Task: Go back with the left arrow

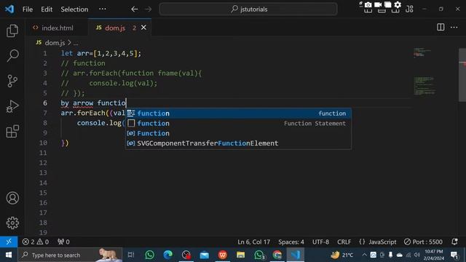Action: 135,9
